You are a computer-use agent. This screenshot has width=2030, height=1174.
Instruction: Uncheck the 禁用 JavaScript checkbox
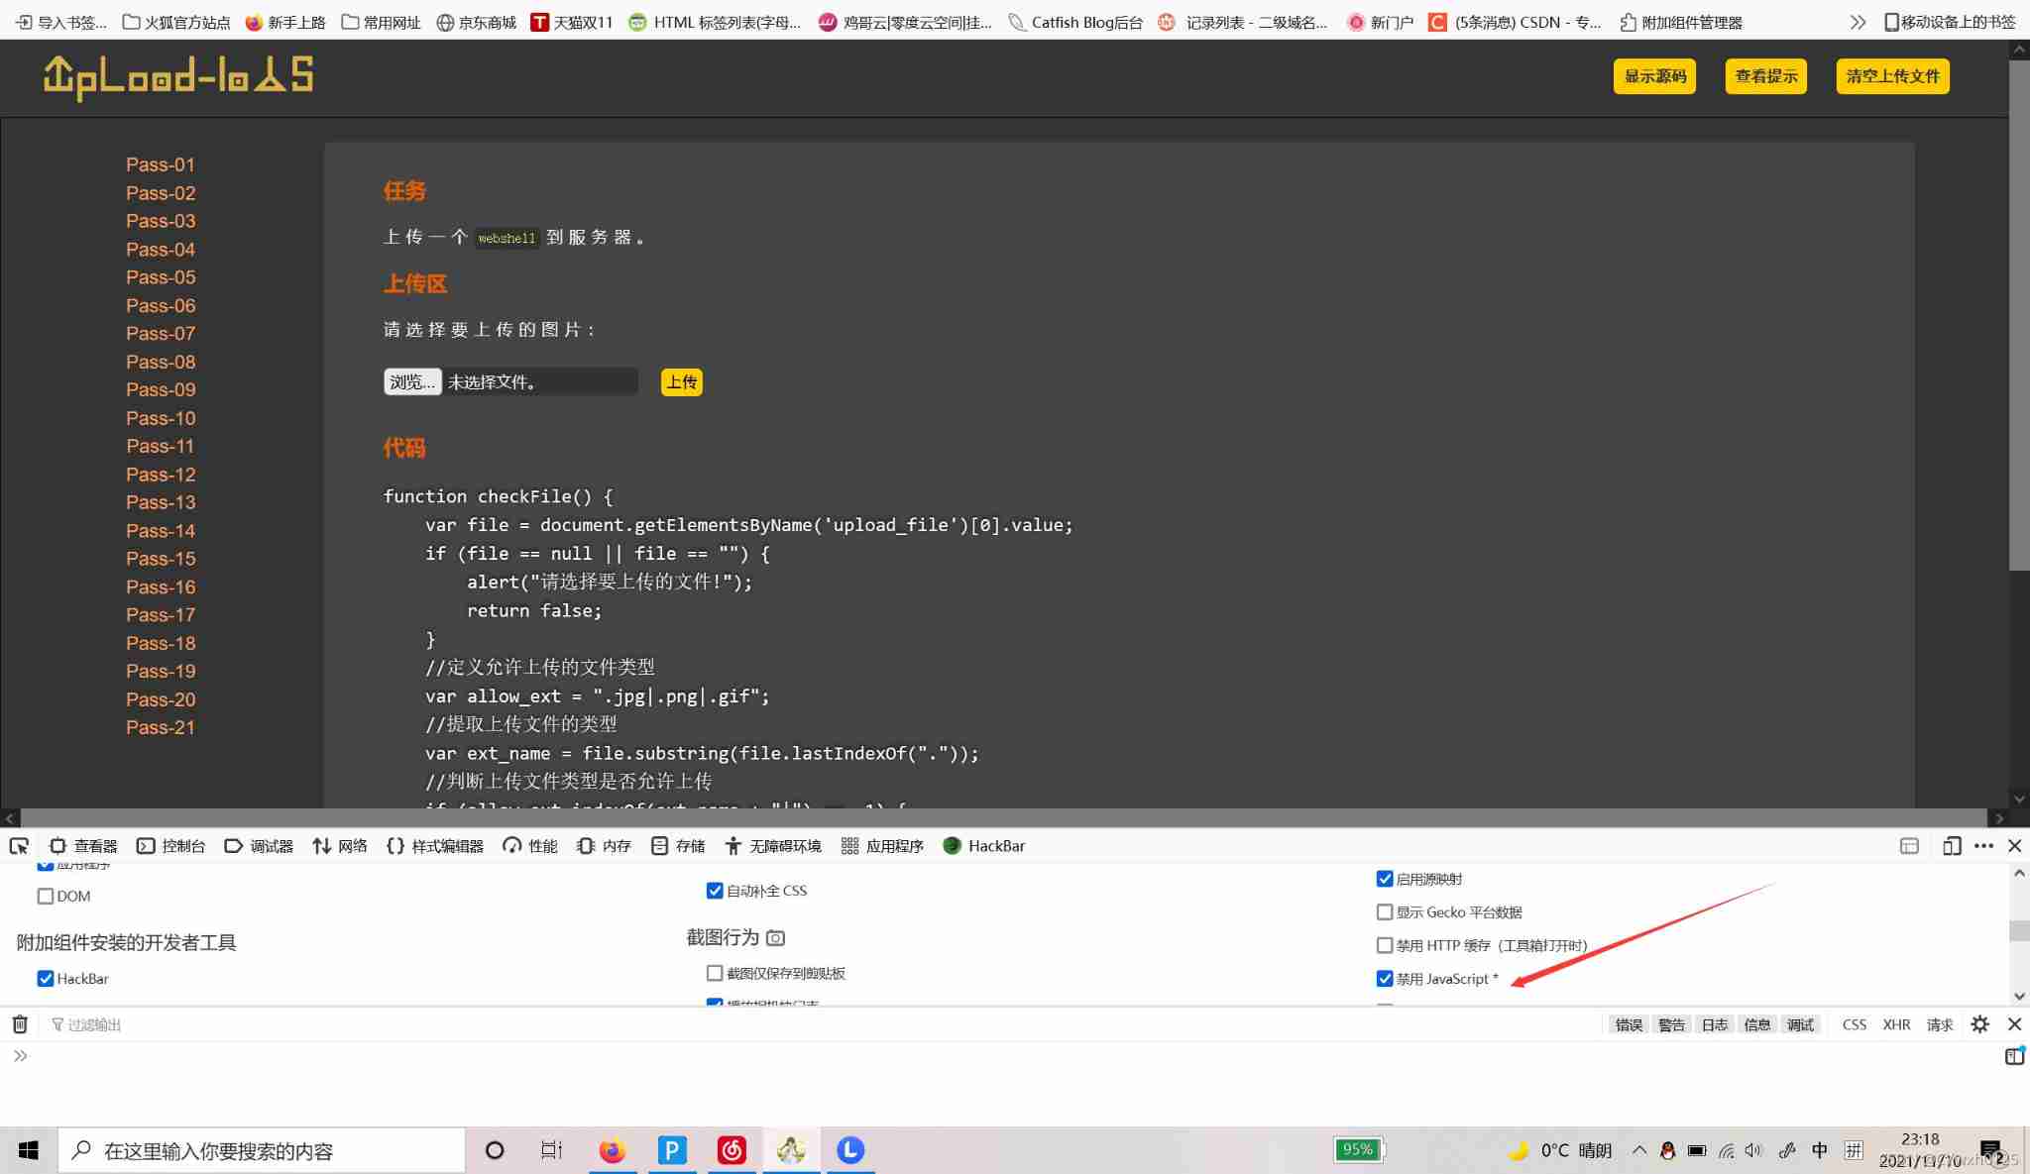coord(1385,979)
